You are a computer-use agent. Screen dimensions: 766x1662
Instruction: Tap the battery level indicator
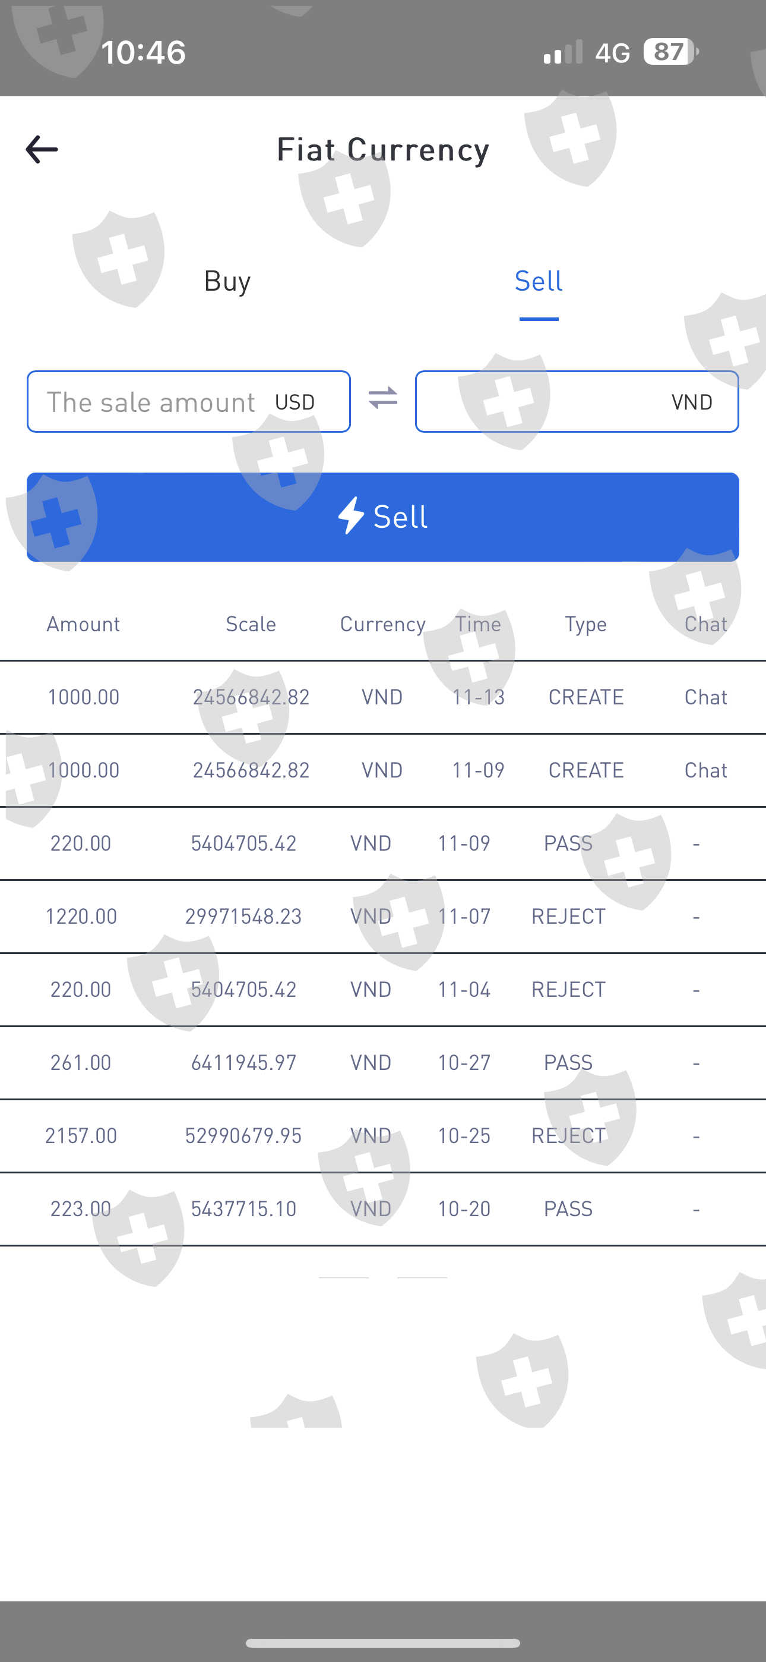(x=670, y=52)
